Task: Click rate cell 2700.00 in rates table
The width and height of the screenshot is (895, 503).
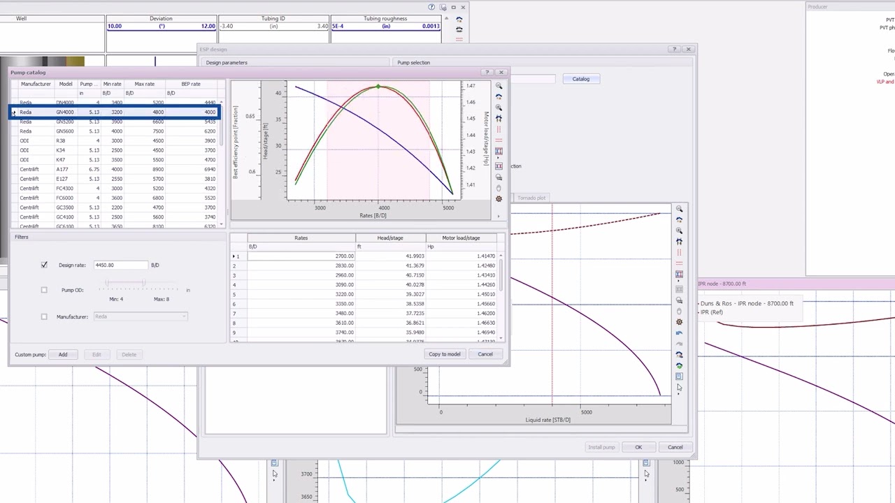Action: coord(301,256)
